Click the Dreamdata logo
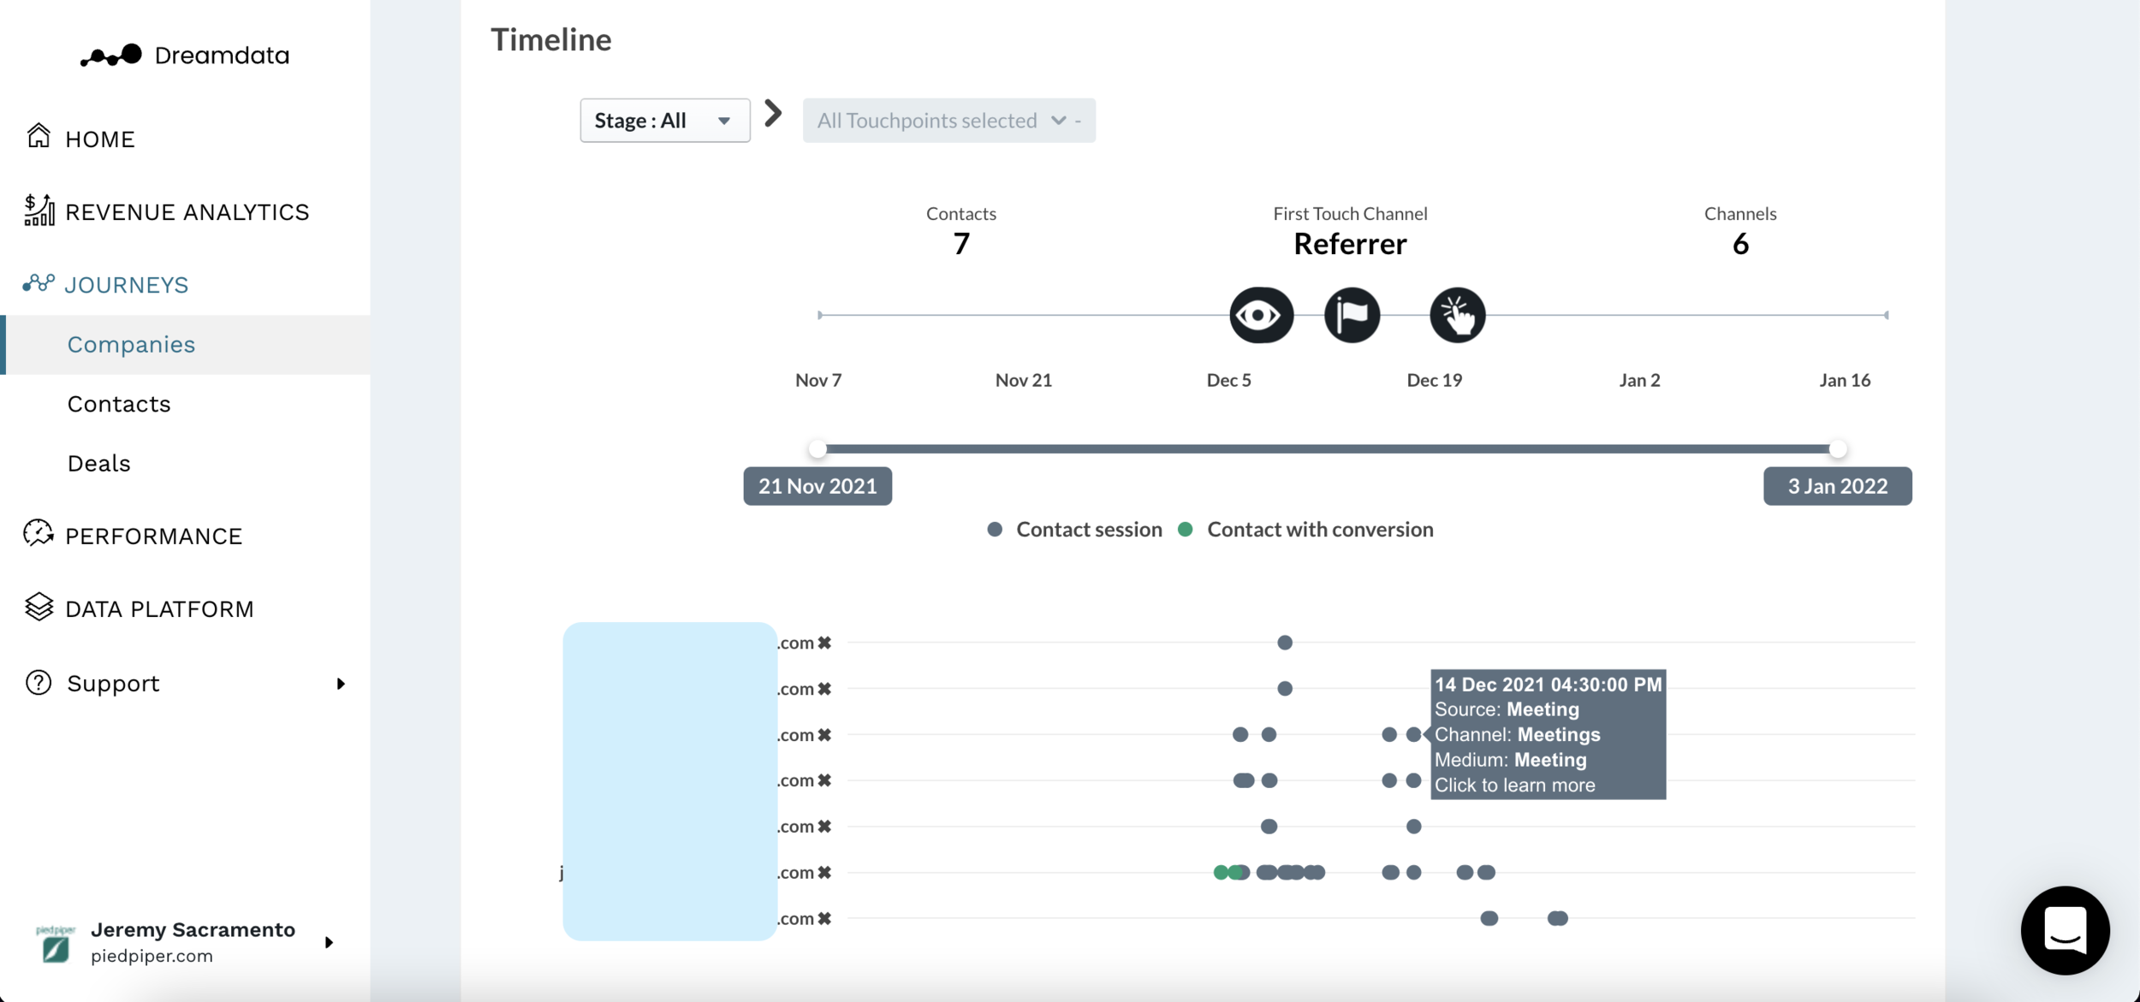 185,56
